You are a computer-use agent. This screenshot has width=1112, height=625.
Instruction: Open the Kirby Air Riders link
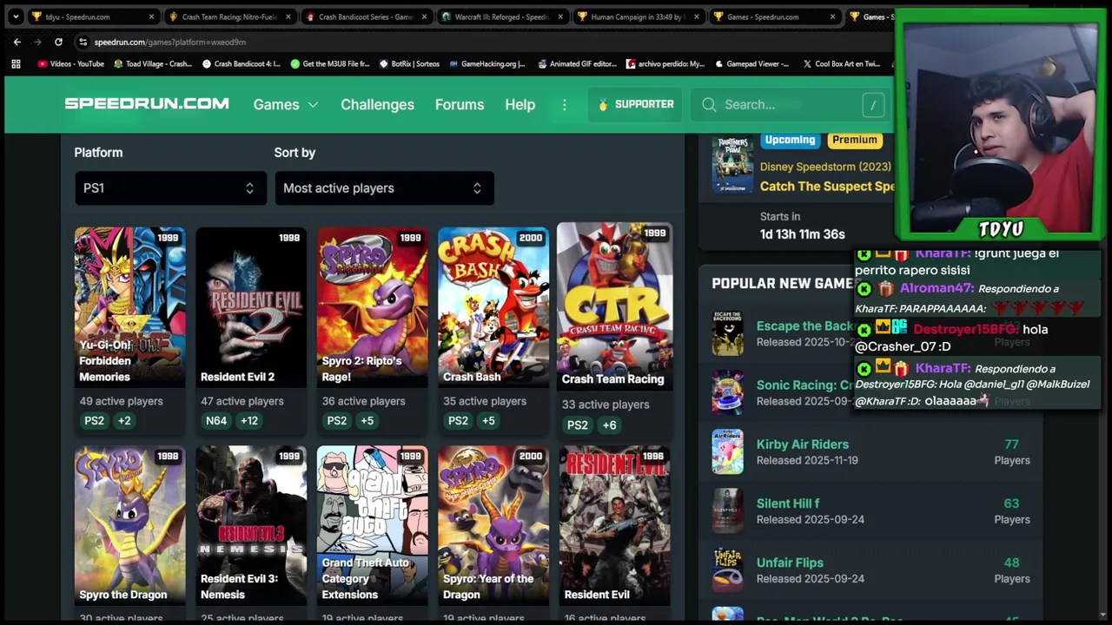coord(803,444)
